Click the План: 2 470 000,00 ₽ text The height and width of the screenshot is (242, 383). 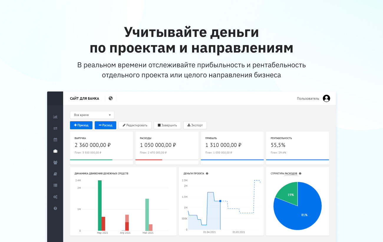[153, 153]
